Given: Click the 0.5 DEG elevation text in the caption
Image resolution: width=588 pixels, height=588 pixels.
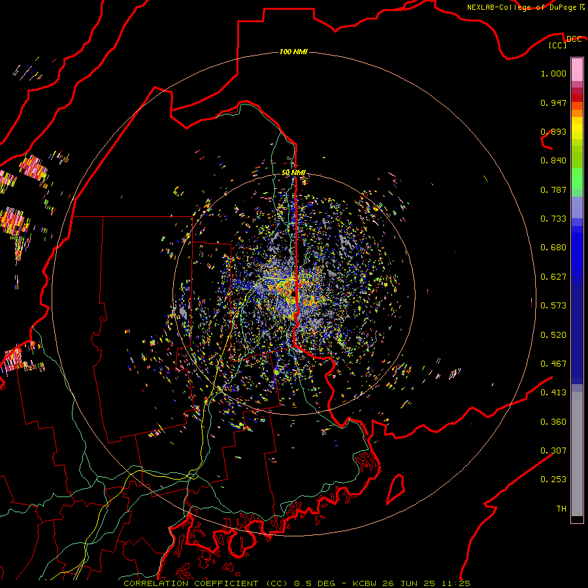Looking at the screenshot, I should [316, 583].
